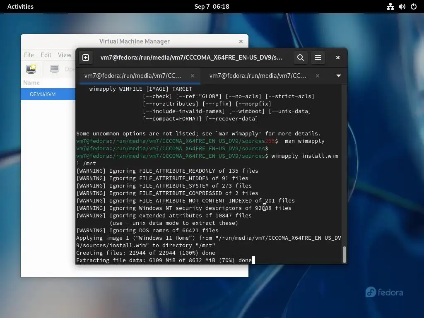Screen dimensions: 424x318
Task: Open the View menu in Virtual Machine Manager
Action: point(65,55)
